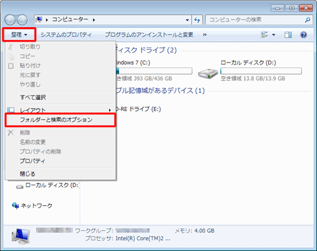Screen dimensions: 317x251
Task: Choose すべて選択 from the menu
Action: (60, 97)
